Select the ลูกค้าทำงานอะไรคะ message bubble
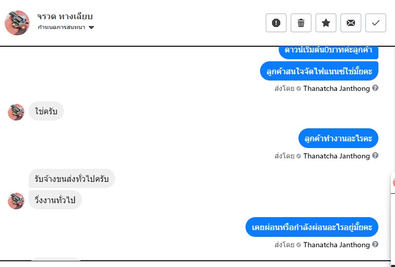Image resolution: width=395 pixels, height=267 pixels. [338, 139]
